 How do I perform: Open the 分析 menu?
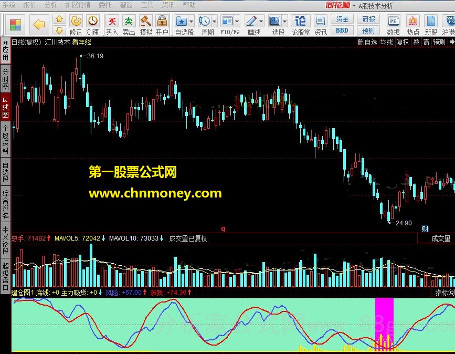pos(51,5)
